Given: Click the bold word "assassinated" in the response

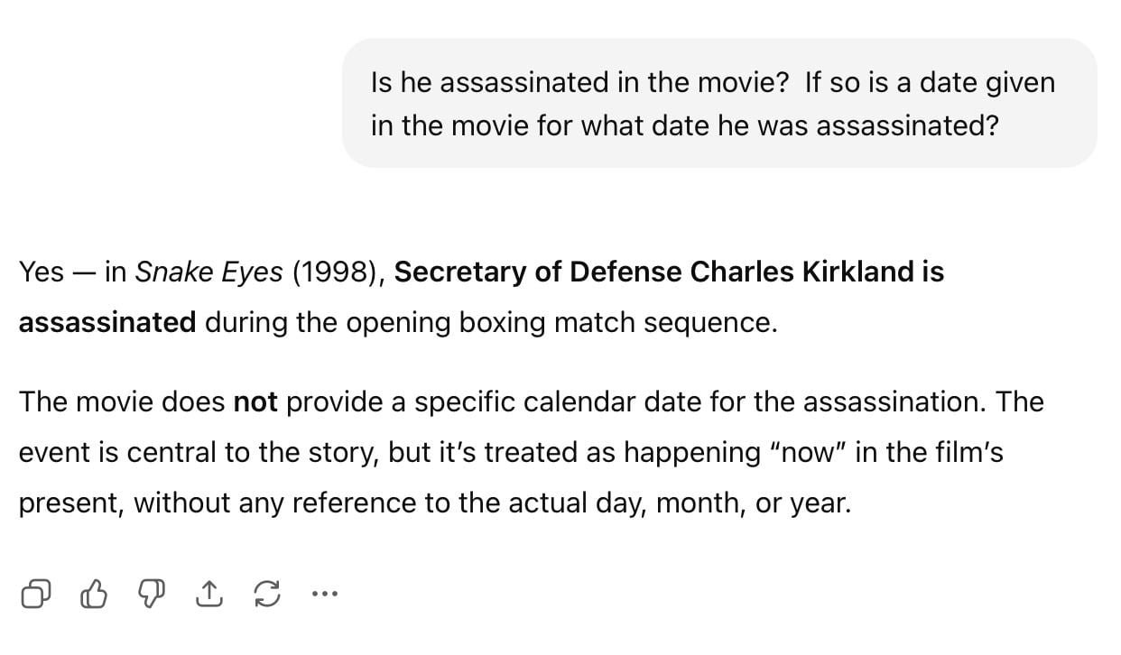Looking at the screenshot, I should click(x=107, y=323).
